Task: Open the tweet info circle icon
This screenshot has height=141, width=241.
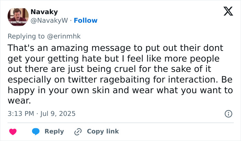Action: pos(228,113)
